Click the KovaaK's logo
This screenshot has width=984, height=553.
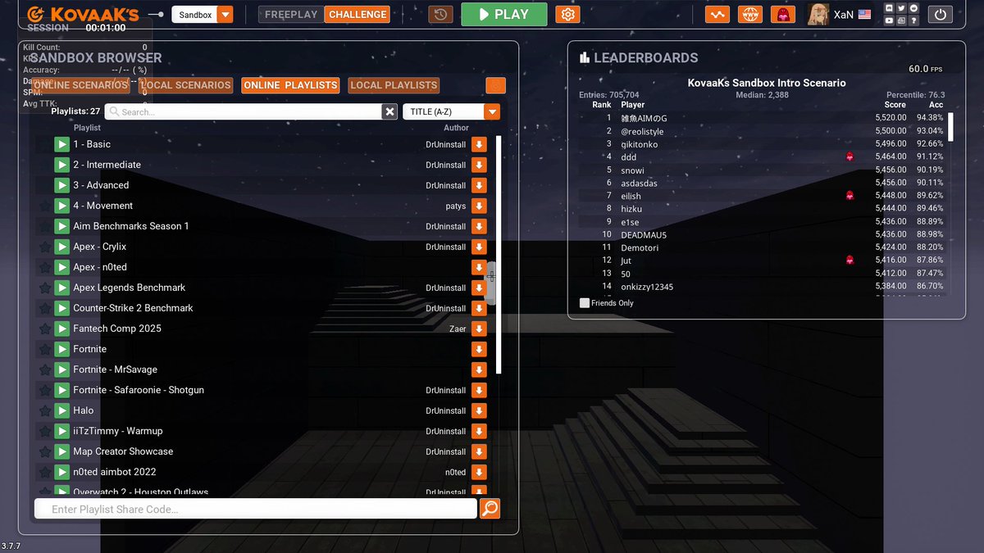tap(83, 14)
